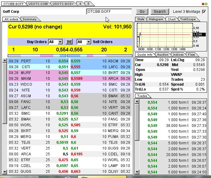
Task: Open the Sell Orders All dropdown
Action: [x=84, y=42]
